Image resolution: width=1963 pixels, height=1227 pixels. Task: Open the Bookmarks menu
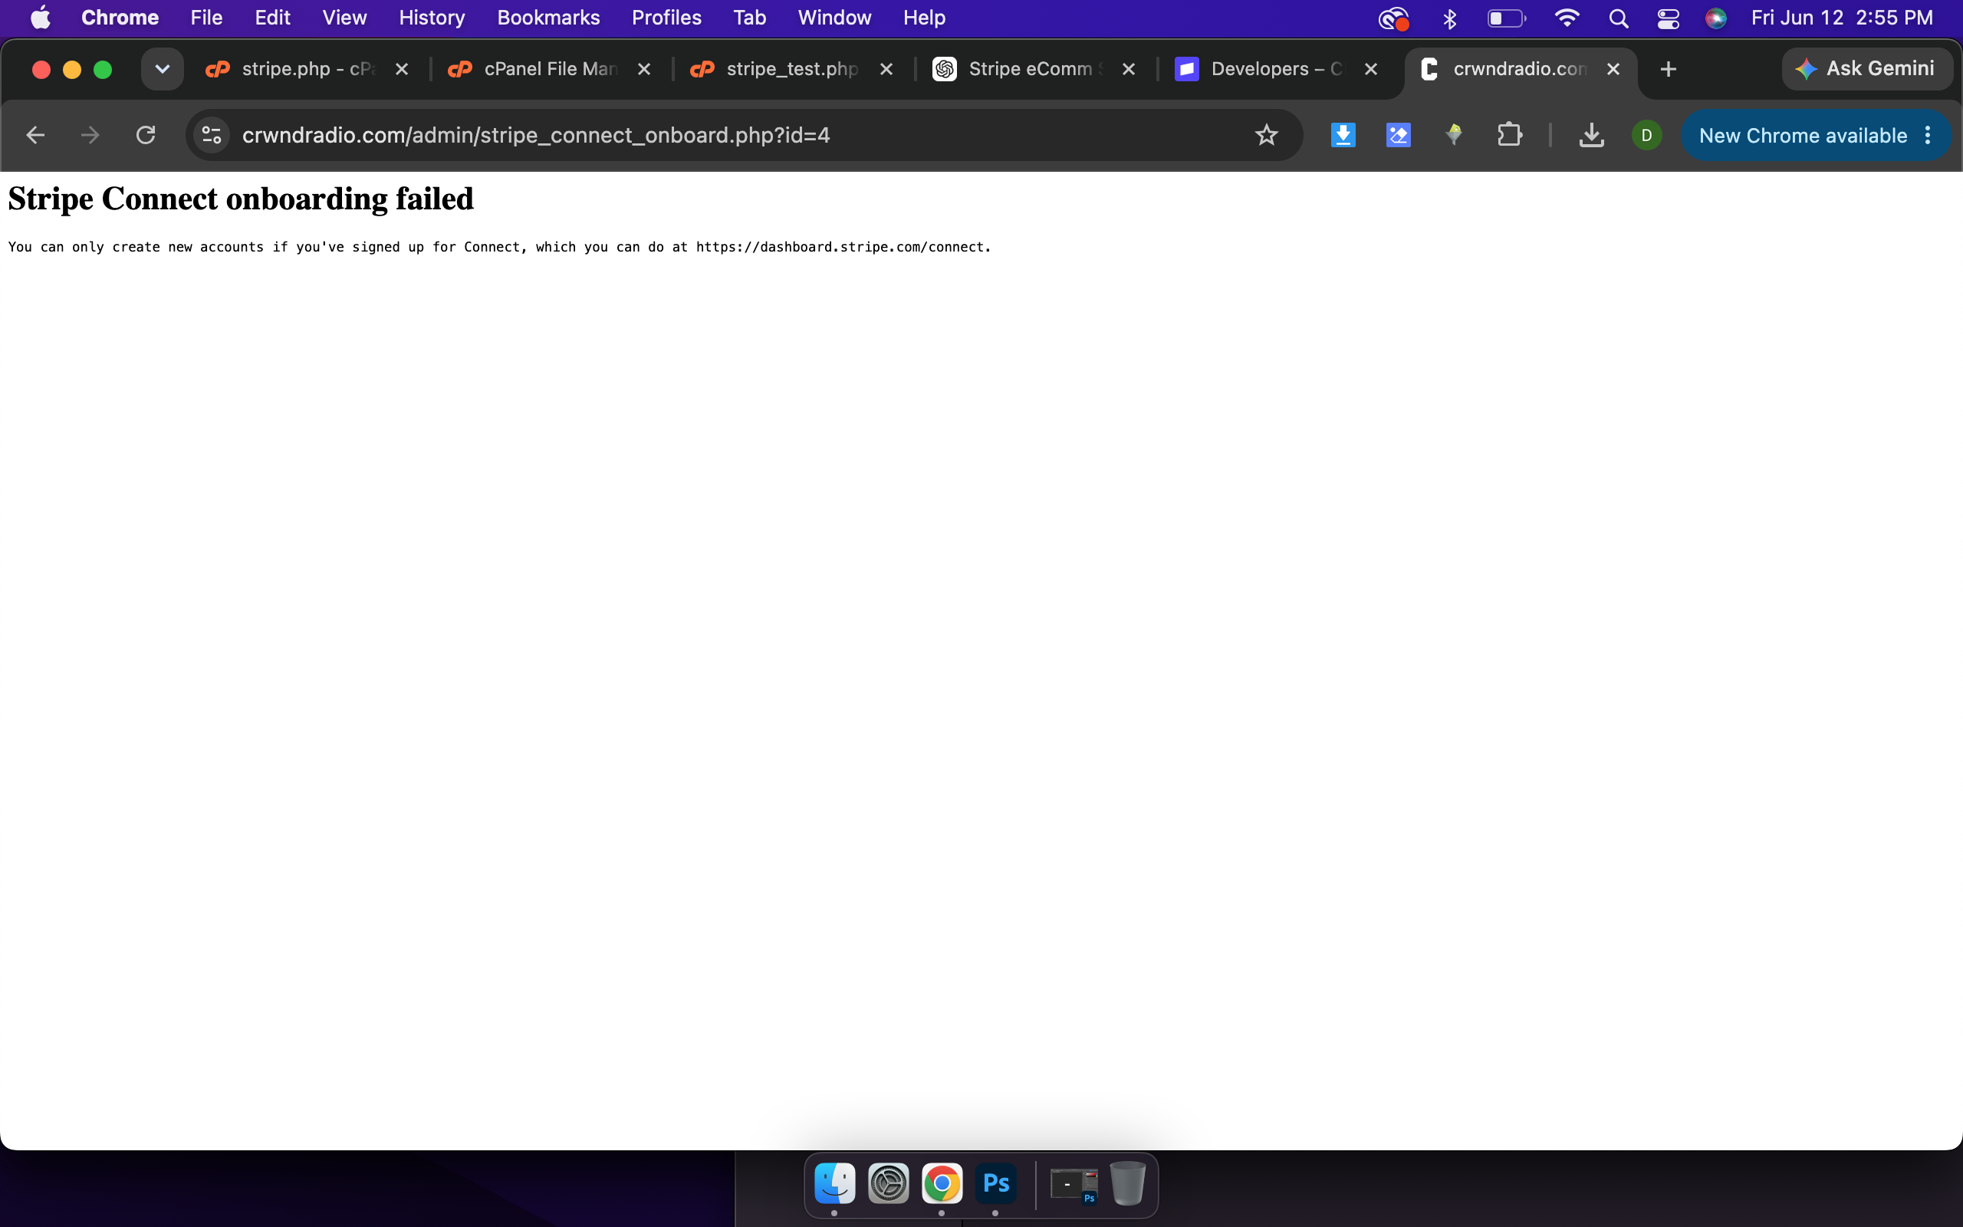click(x=548, y=18)
